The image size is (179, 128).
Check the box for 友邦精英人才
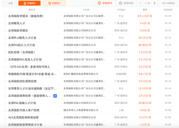pos(5,23)
